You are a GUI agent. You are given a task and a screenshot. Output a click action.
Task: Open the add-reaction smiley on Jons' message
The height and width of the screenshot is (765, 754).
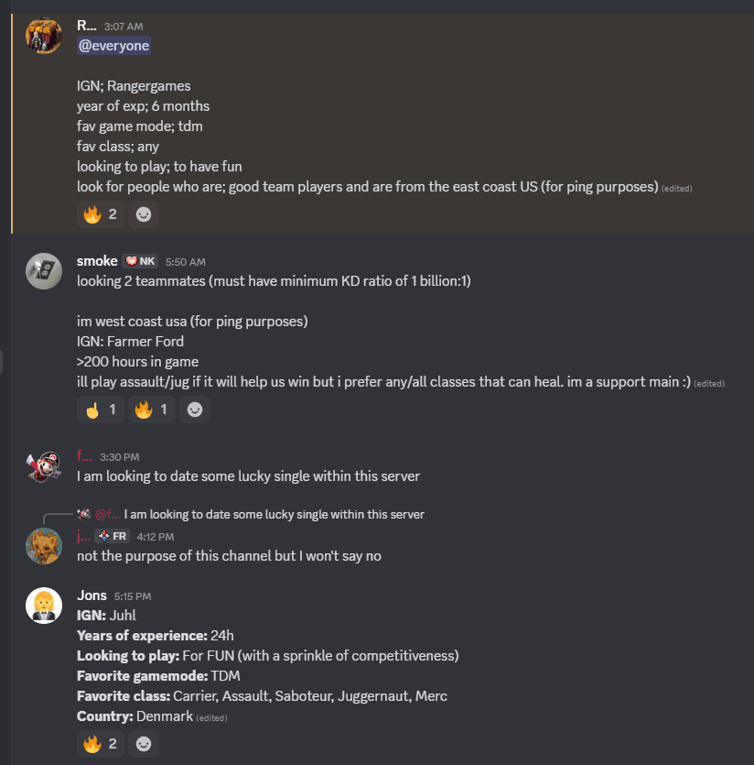click(x=143, y=744)
